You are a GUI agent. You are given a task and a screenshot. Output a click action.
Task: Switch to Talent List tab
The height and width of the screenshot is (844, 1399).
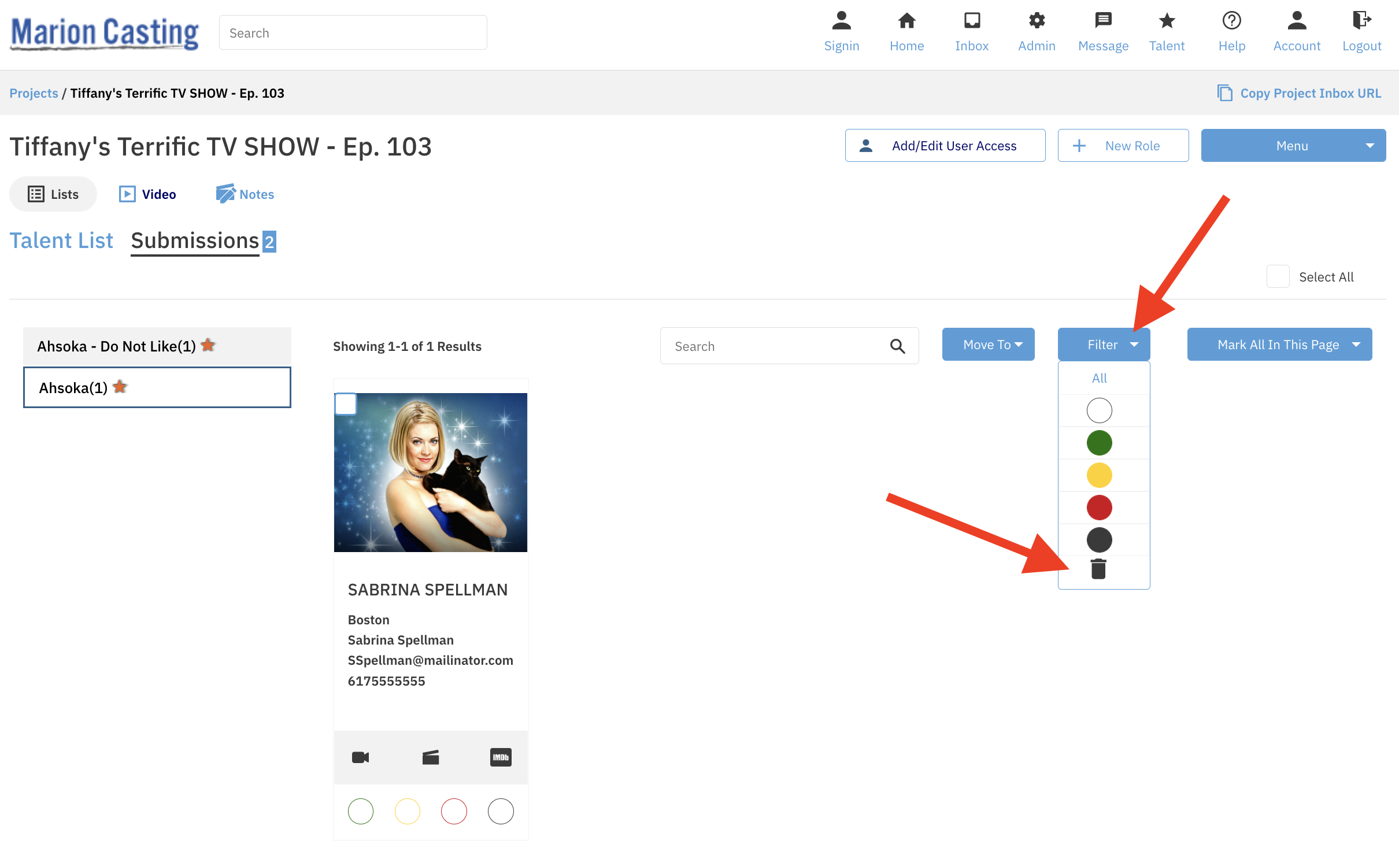point(61,240)
